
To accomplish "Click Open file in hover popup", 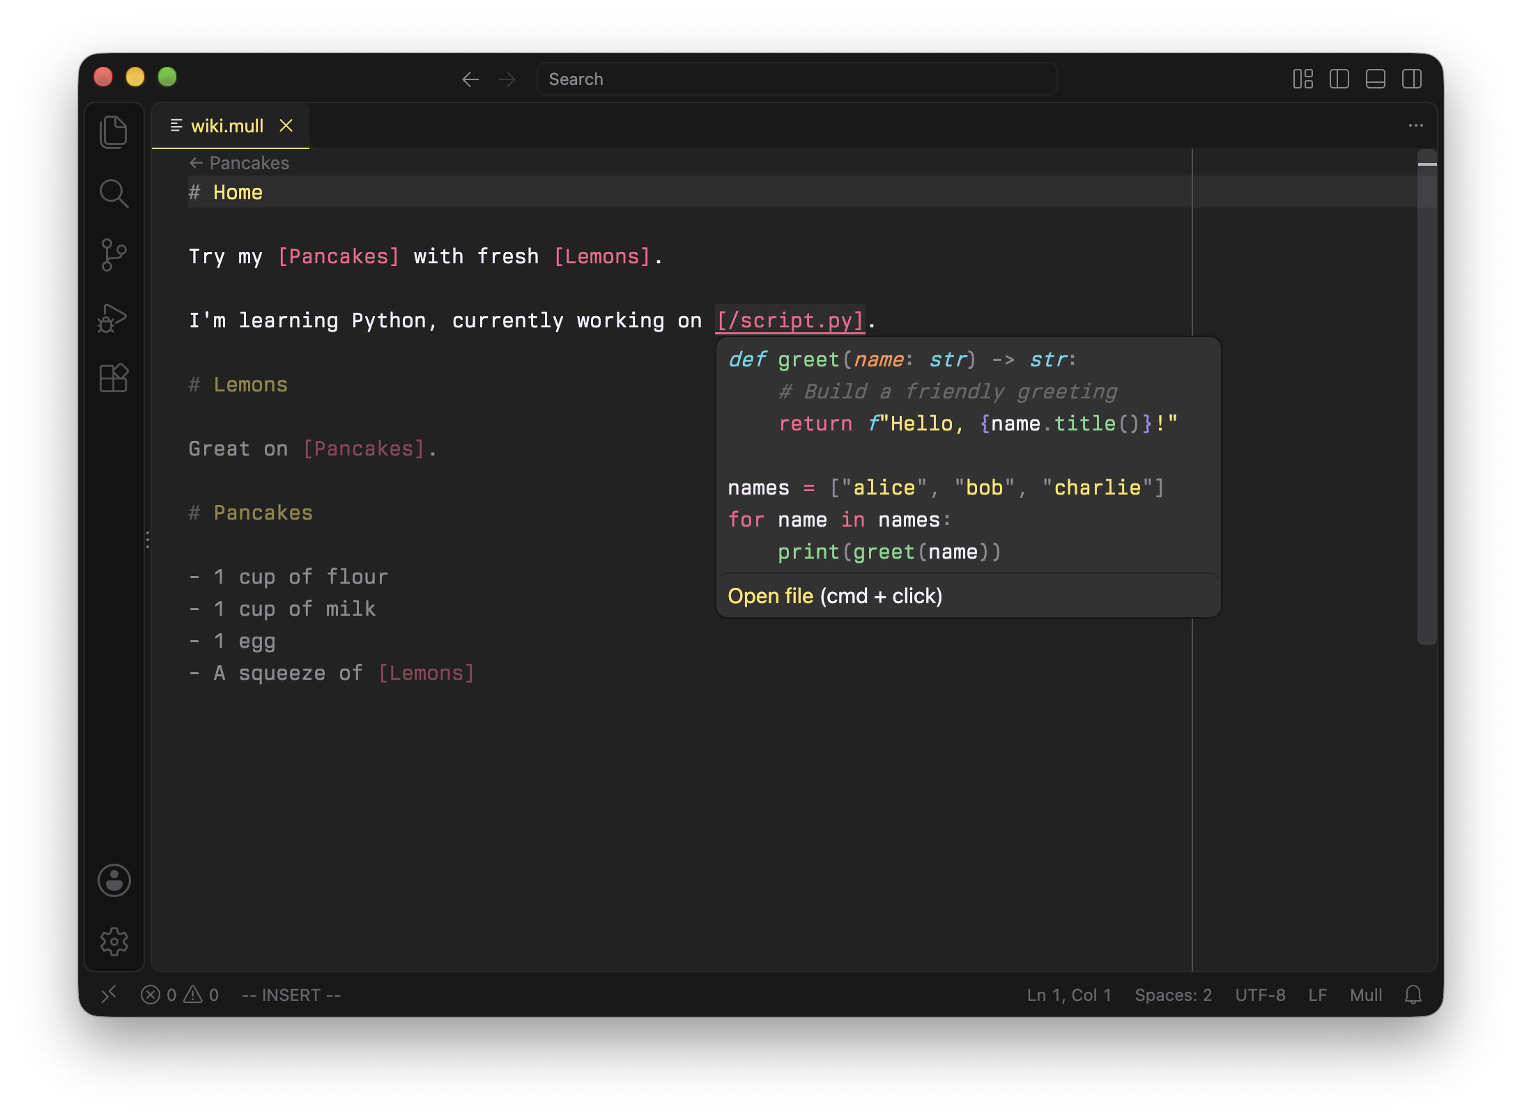I will click(x=770, y=596).
